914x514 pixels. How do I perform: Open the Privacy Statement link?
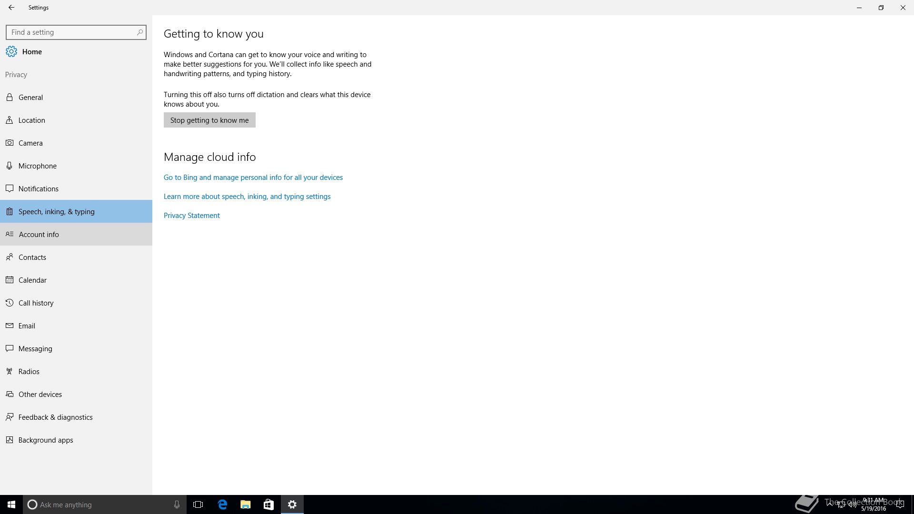[x=191, y=216]
